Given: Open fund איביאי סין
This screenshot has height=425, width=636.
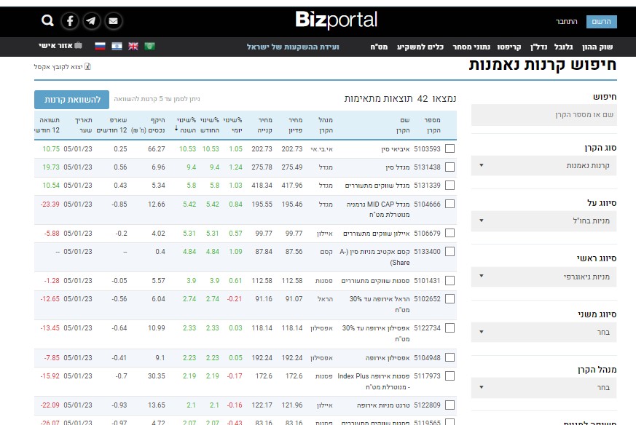Looking at the screenshot, I should (x=395, y=149).
